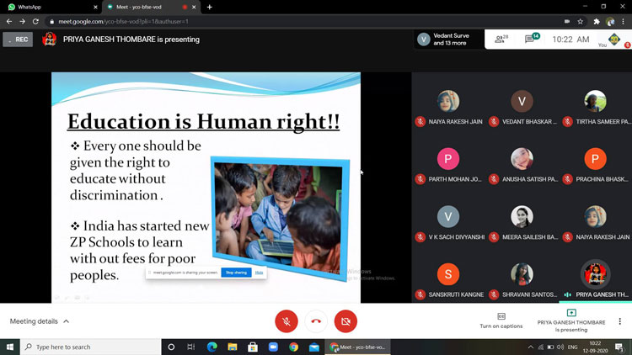Hide the screen sharing notification bar

pos(260,273)
